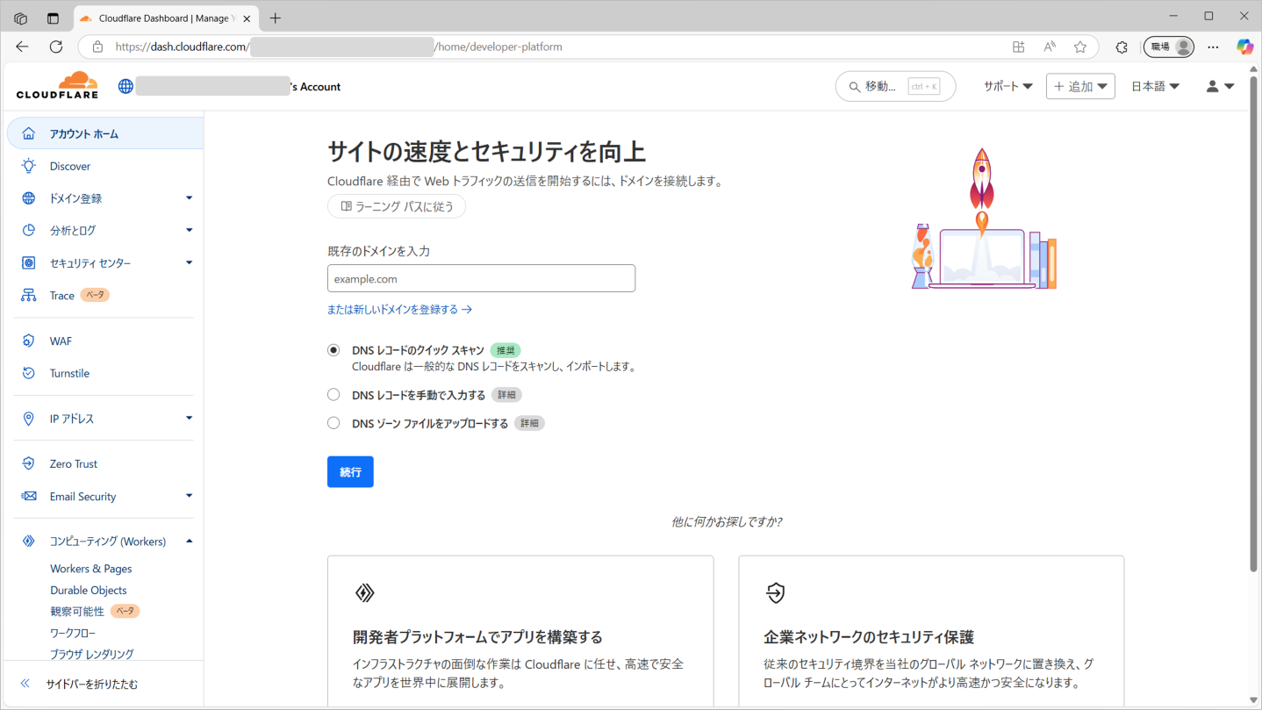
Task: Click the 移動... search box
Action: coord(895,86)
